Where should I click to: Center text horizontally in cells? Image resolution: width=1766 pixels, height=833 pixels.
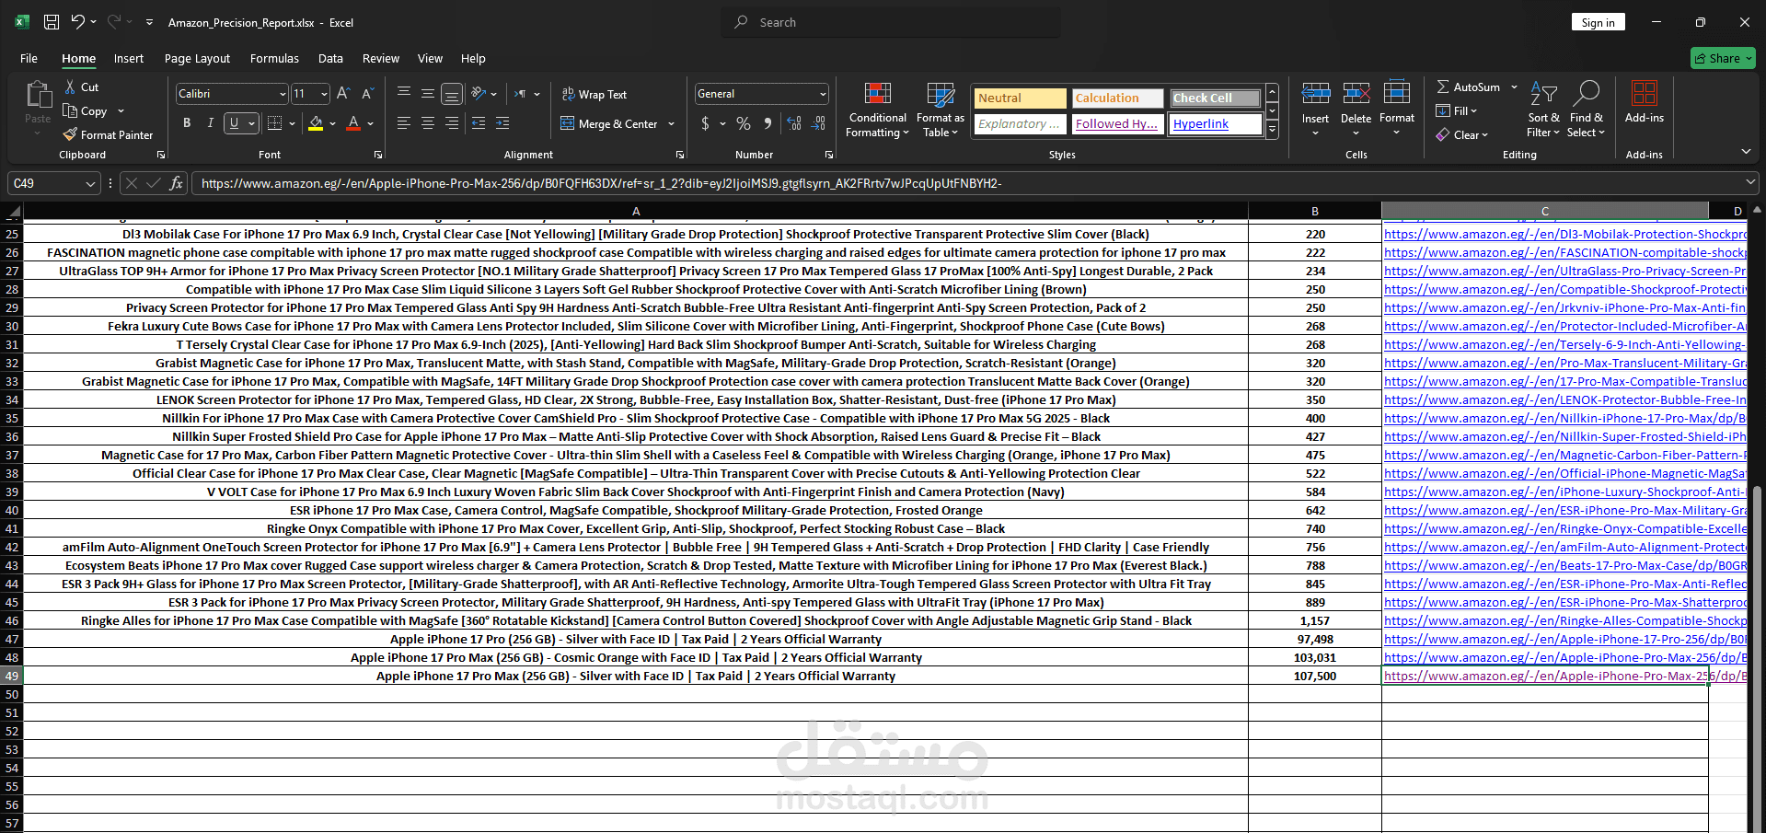(428, 122)
